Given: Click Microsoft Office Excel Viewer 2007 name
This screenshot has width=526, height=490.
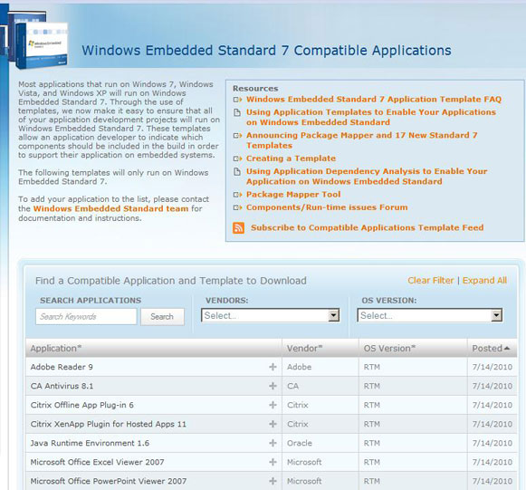Looking at the screenshot, I should 97,462.
